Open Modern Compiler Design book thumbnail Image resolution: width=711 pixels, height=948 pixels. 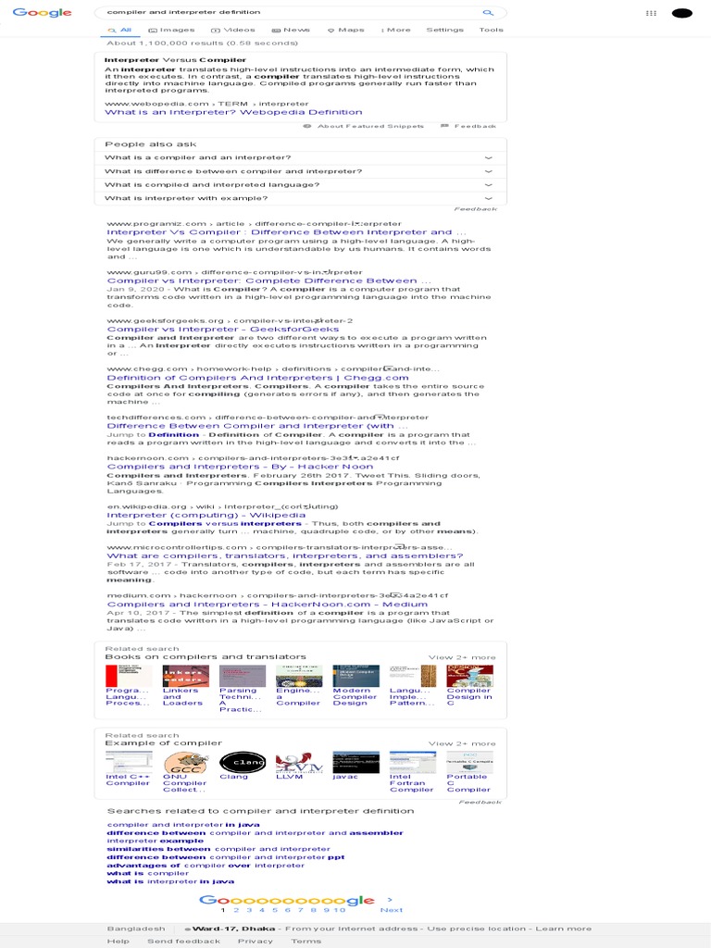tap(356, 676)
